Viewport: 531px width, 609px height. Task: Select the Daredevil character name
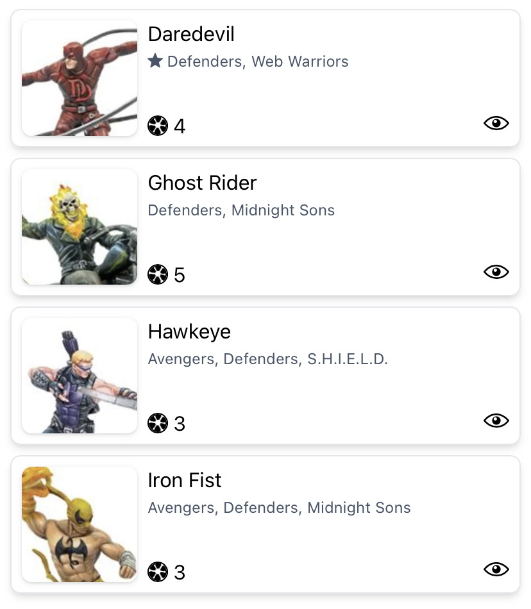click(191, 34)
